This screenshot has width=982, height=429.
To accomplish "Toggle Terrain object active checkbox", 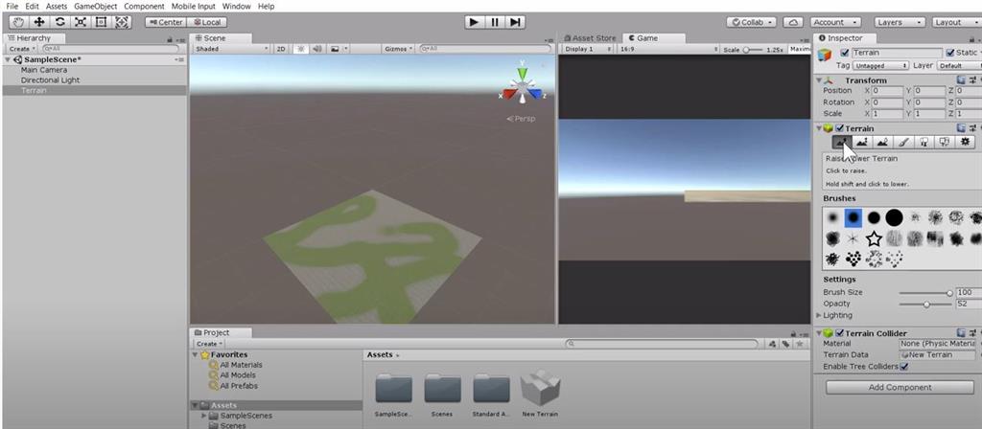I will point(844,54).
